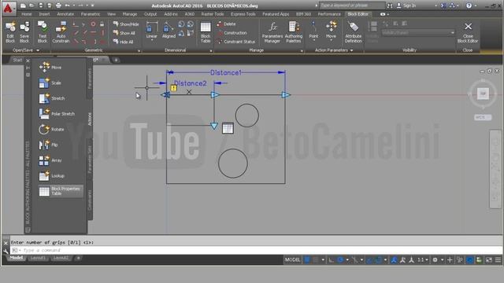Pick the Scale action in the palette
This screenshot has height=283, width=504.
click(50, 83)
